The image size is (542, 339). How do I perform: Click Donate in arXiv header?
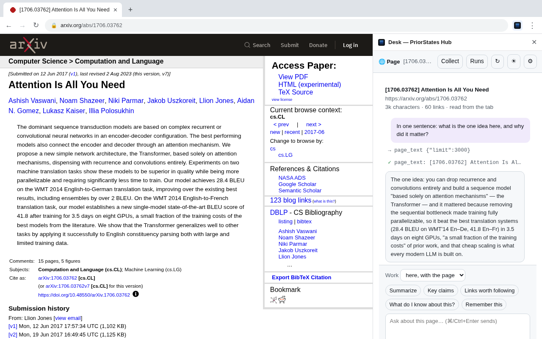point(318,45)
